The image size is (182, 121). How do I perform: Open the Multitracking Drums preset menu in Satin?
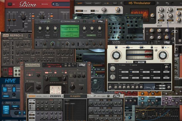pos(136,43)
